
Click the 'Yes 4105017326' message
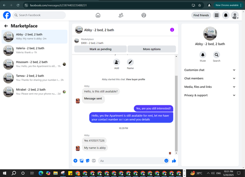pyautogui.click(x=94, y=141)
